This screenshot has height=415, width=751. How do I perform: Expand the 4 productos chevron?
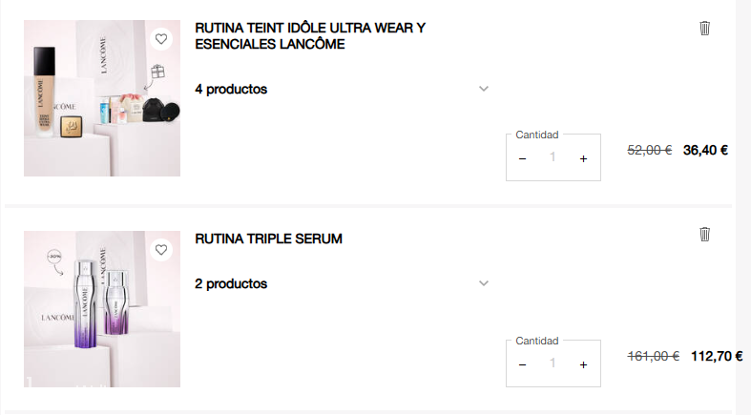point(484,89)
